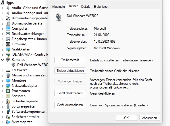Click the driver version 10.0.22621.608 text
The height and width of the screenshot is (126, 170).
(105, 42)
